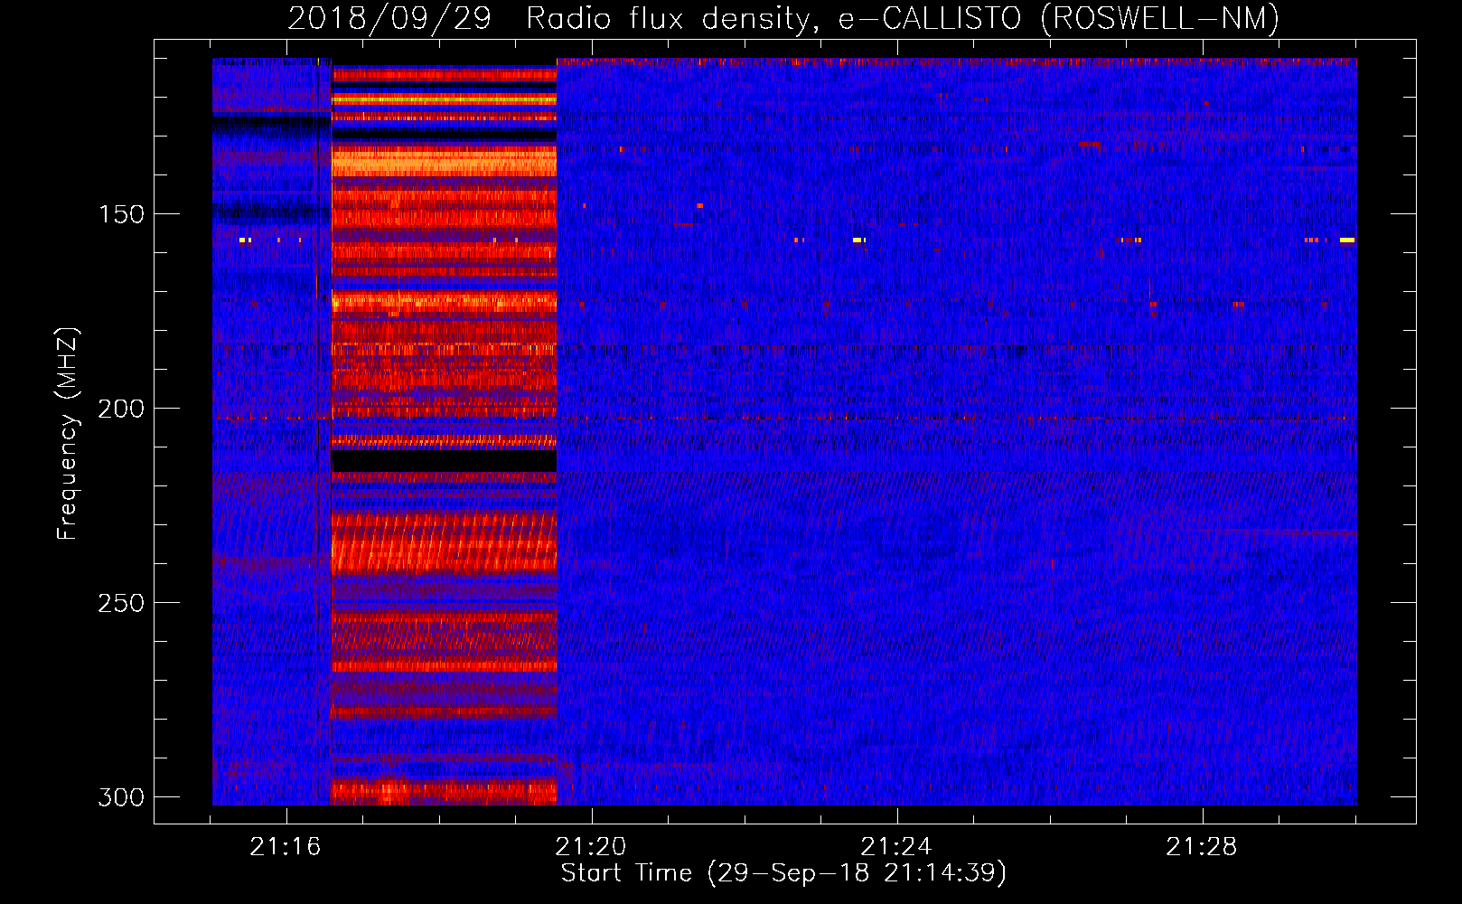Viewport: 1462px width, 904px height.
Task: Click the '150' frequency tick label
Action: (121, 214)
